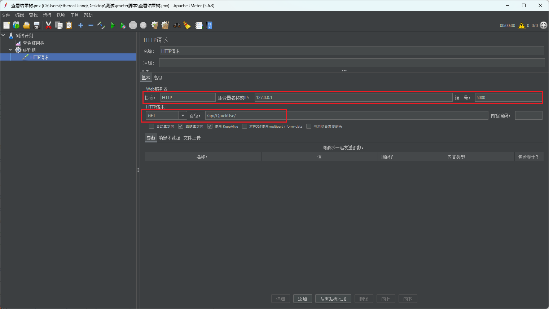The height and width of the screenshot is (309, 549).
Task: Click the 名称 input field
Action: (x=352, y=51)
